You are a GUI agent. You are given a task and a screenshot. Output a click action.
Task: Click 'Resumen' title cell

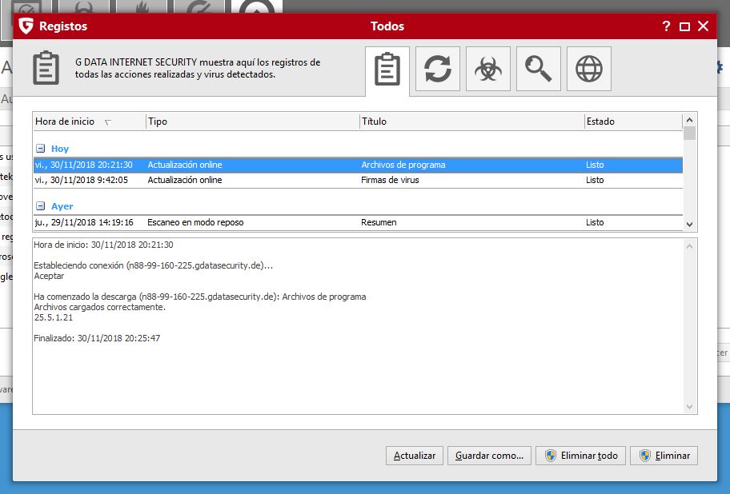(379, 222)
